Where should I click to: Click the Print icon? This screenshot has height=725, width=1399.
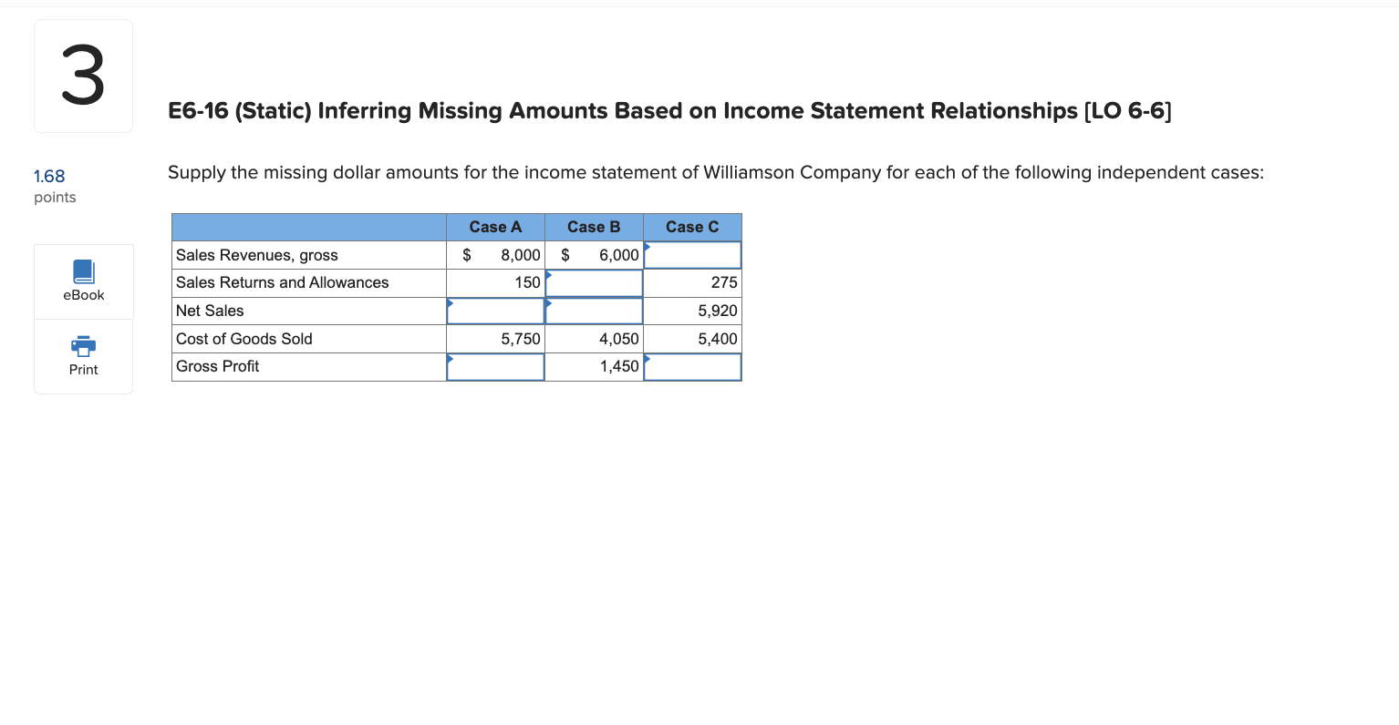pos(83,355)
